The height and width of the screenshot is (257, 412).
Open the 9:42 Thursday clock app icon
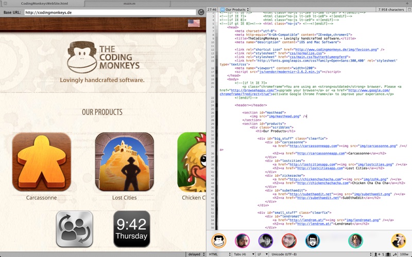point(132,229)
